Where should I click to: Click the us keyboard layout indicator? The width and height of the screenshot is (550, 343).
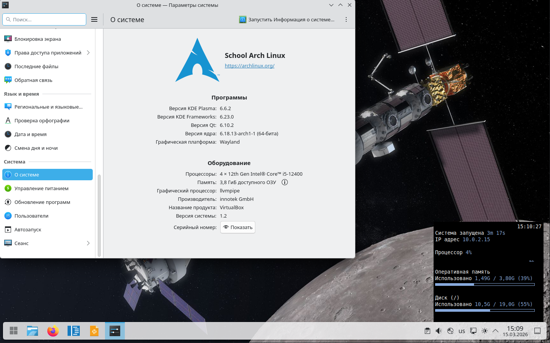tap(462, 331)
